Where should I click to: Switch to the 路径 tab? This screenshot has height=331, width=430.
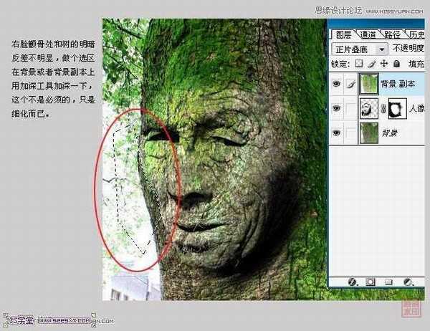point(392,34)
